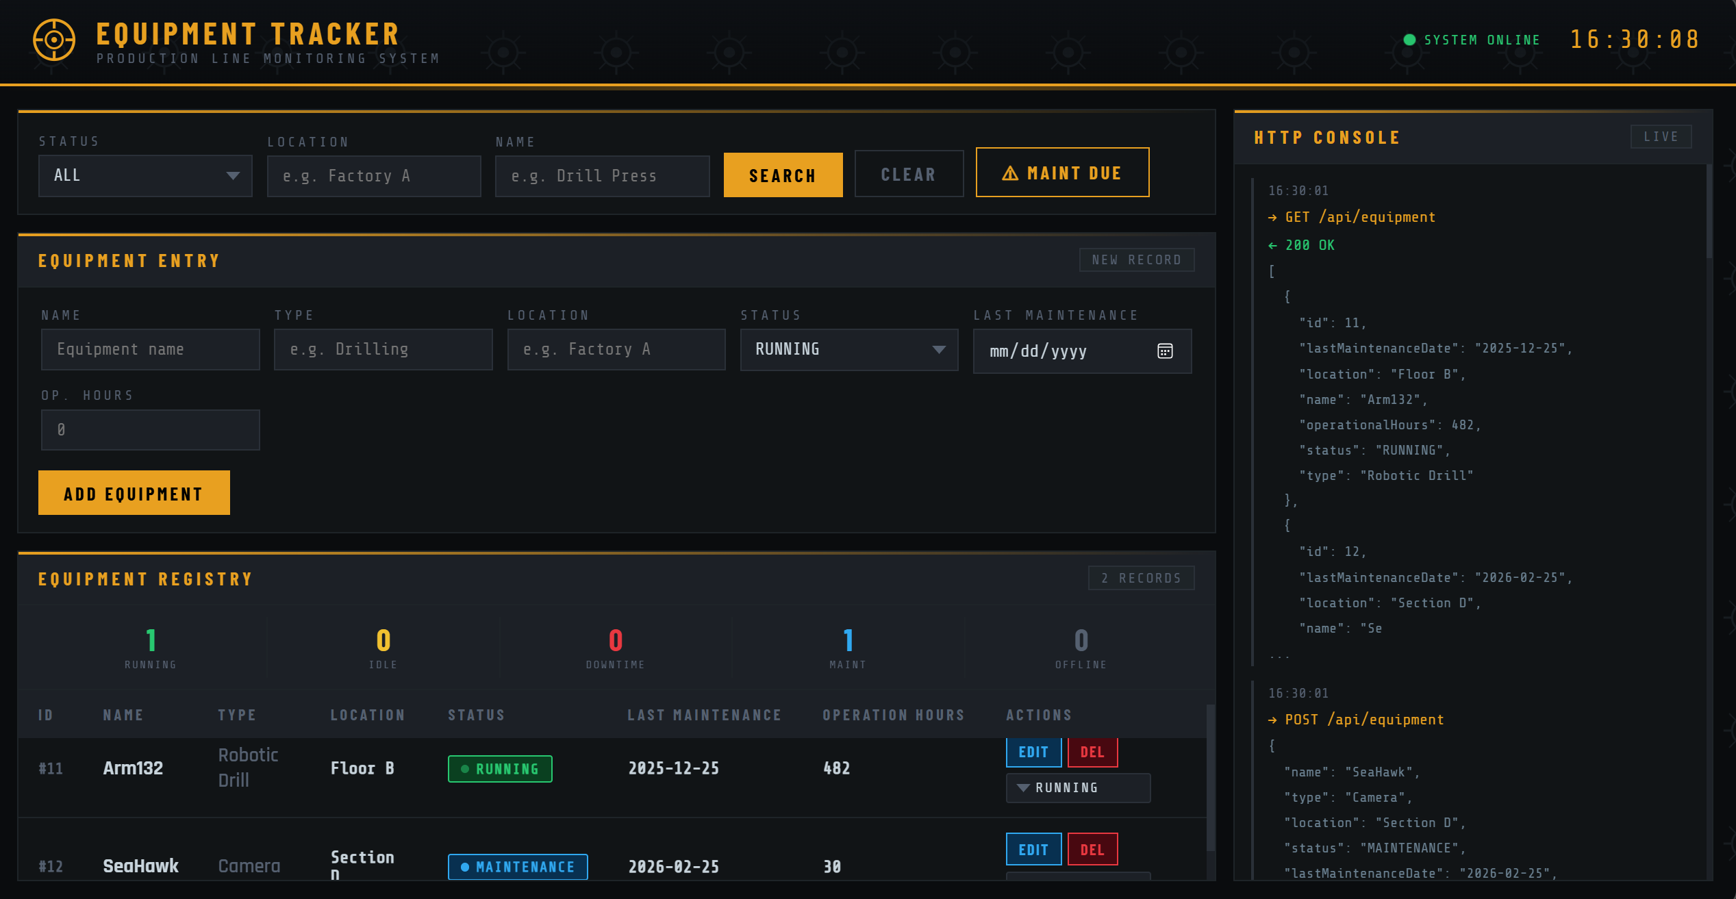
Task: Focus the Name filter field
Action: (602, 176)
